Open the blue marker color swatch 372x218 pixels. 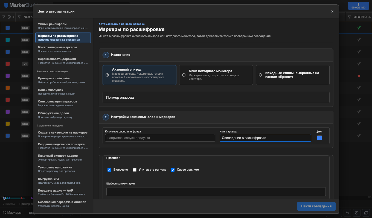click(319, 138)
